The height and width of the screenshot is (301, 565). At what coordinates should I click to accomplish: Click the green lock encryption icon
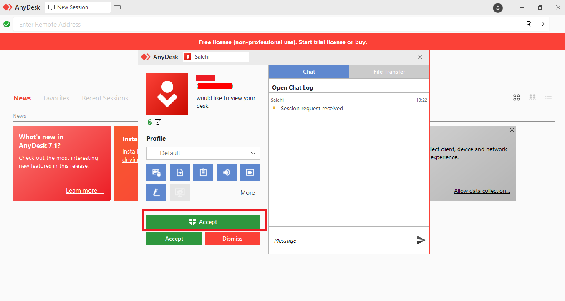coord(150,122)
